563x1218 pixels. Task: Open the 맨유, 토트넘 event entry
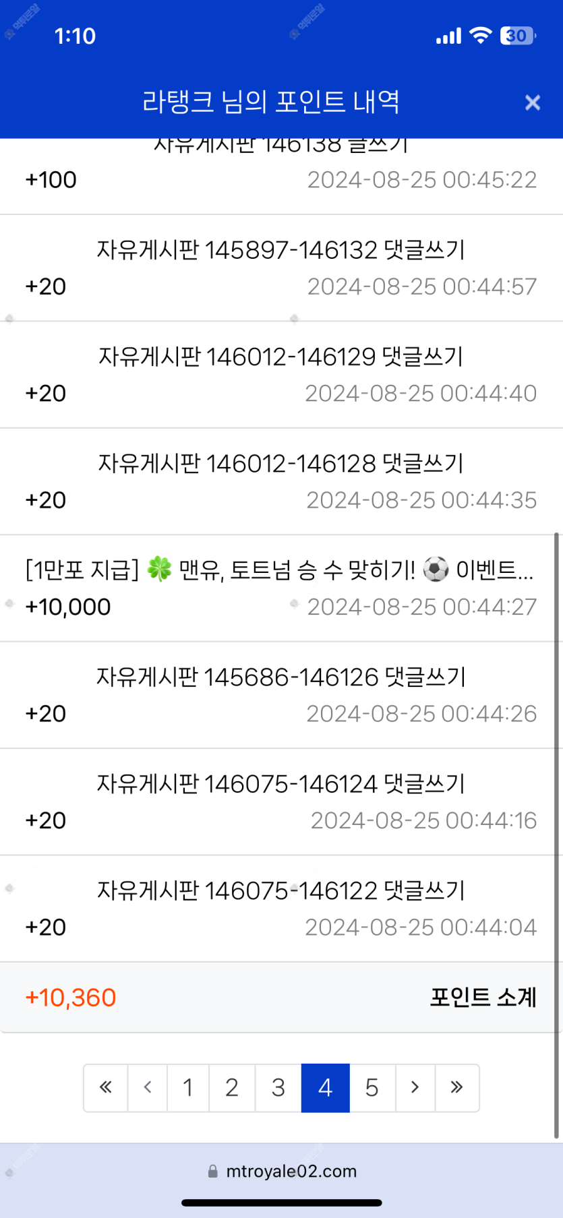point(279,570)
